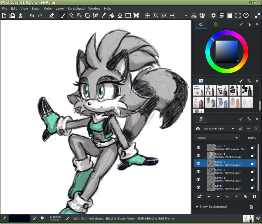Screen dimensions: 262x224
Task: Click the current color swatch in status bar
Action: coord(19,218)
